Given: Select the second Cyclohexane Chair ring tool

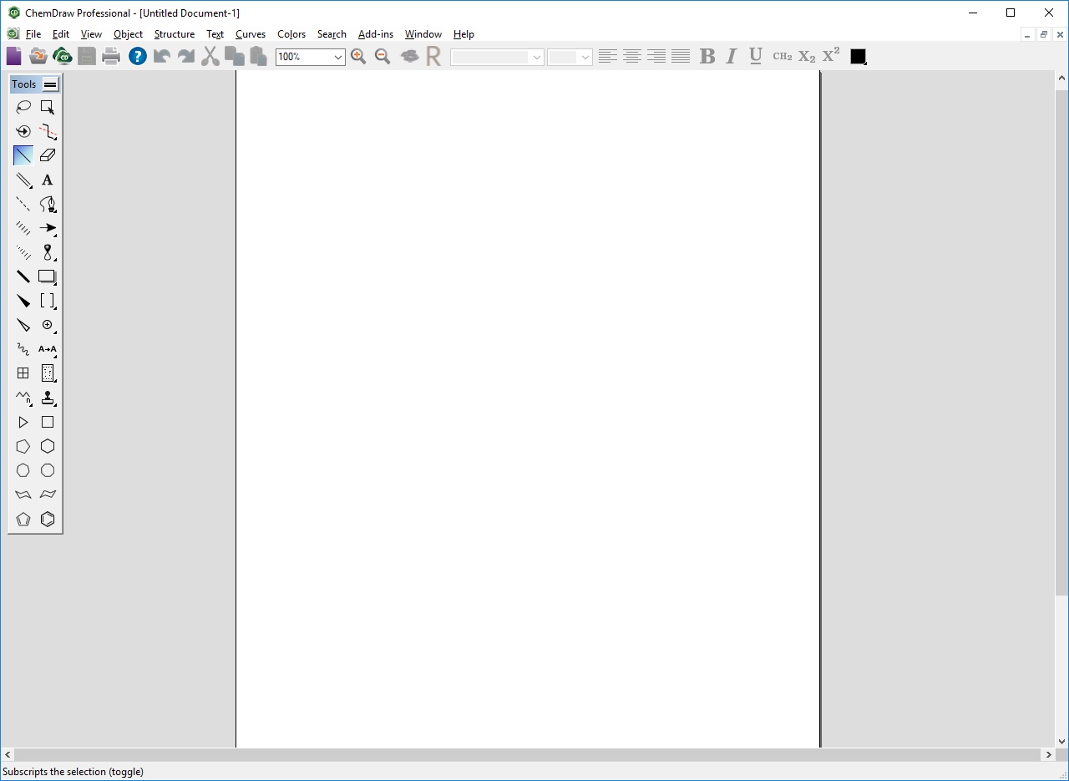Looking at the screenshot, I should point(48,494).
